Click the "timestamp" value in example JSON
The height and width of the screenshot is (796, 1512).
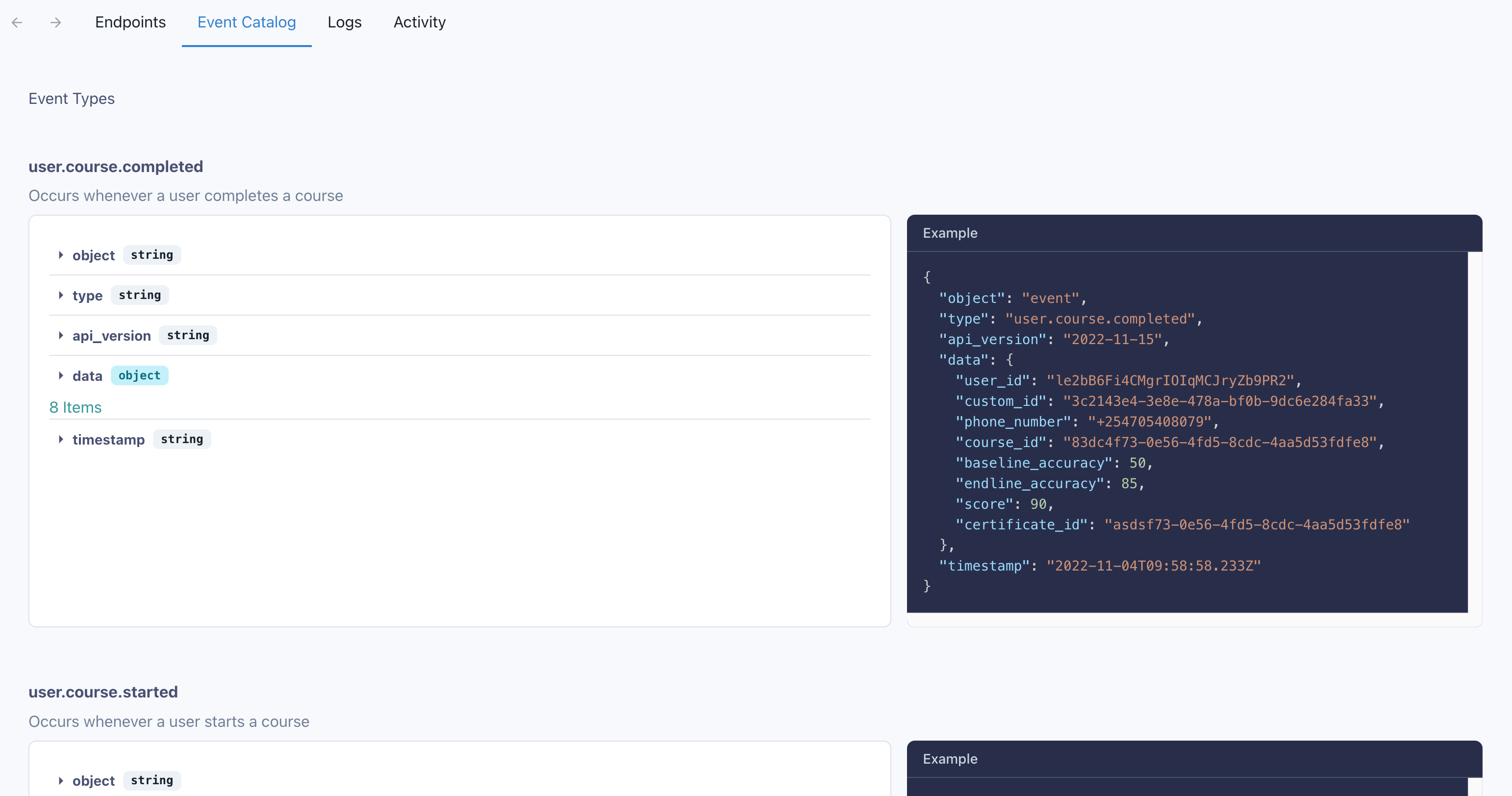(1154, 565)
